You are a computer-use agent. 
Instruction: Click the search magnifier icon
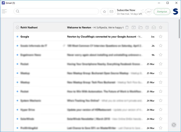(18, 11)
